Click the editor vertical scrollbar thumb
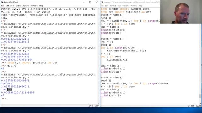Screen dimensions: 202x113 point(200,96)
